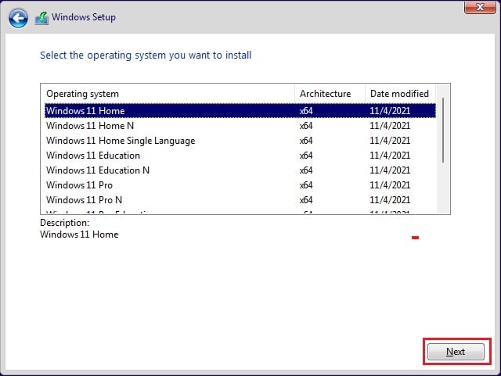Click Next to continue installation
This screenshot has height=376, width=501.
[x=456, y=352]
